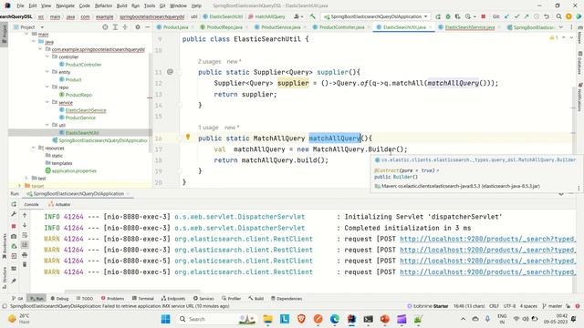The height and width of the screenshot is (328, 584).
Task: Collapse the controller package in the tree
Action: [x=47, y=56]
